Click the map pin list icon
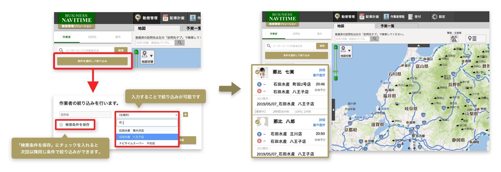501x172 pixels. tap(472, 39)
